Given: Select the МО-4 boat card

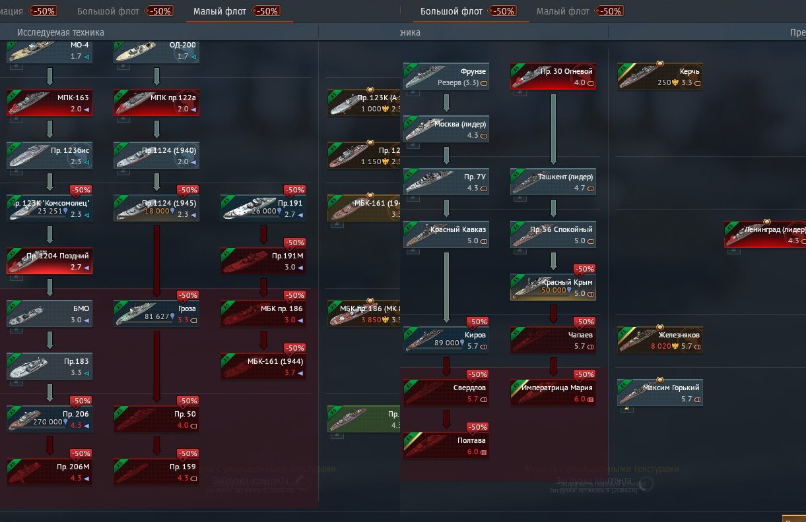Looking at the screenshot, I should pyautogui.click(x=50, y=51).
